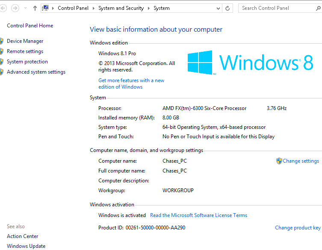Click View basic information about your computer heading

(x=156, y=30)
